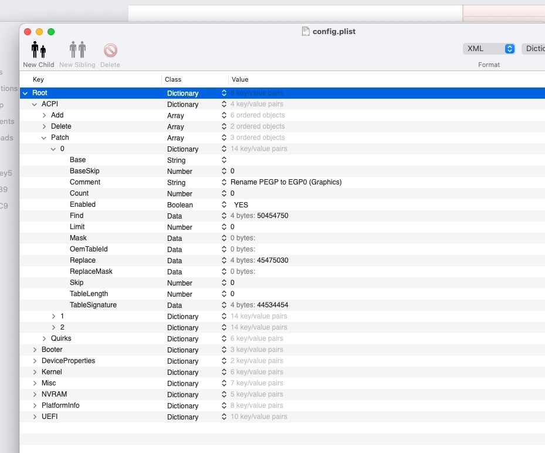Select the TableSignature key row
This screenshot has width=545, height=453.
tap(93, 305)
